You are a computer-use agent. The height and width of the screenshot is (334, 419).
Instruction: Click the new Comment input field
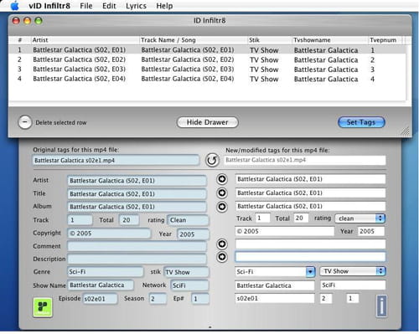[310, 244]
